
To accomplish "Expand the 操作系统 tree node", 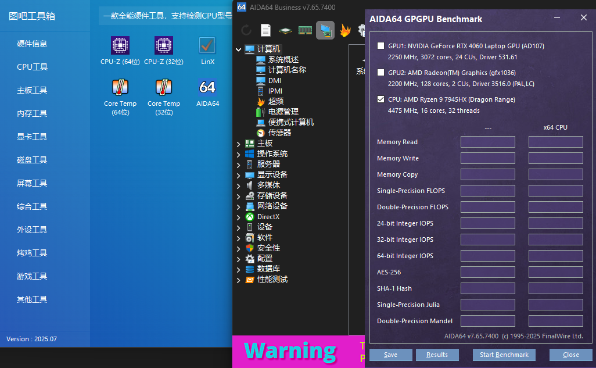I will [x=238, y=155].
